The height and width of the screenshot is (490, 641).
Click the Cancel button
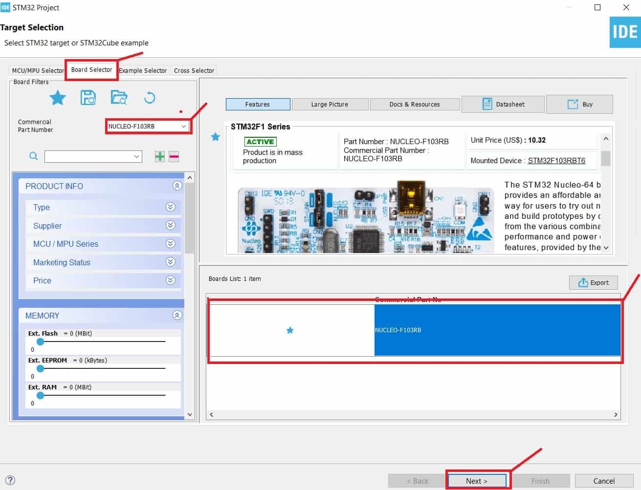click(x=604, y=481)
